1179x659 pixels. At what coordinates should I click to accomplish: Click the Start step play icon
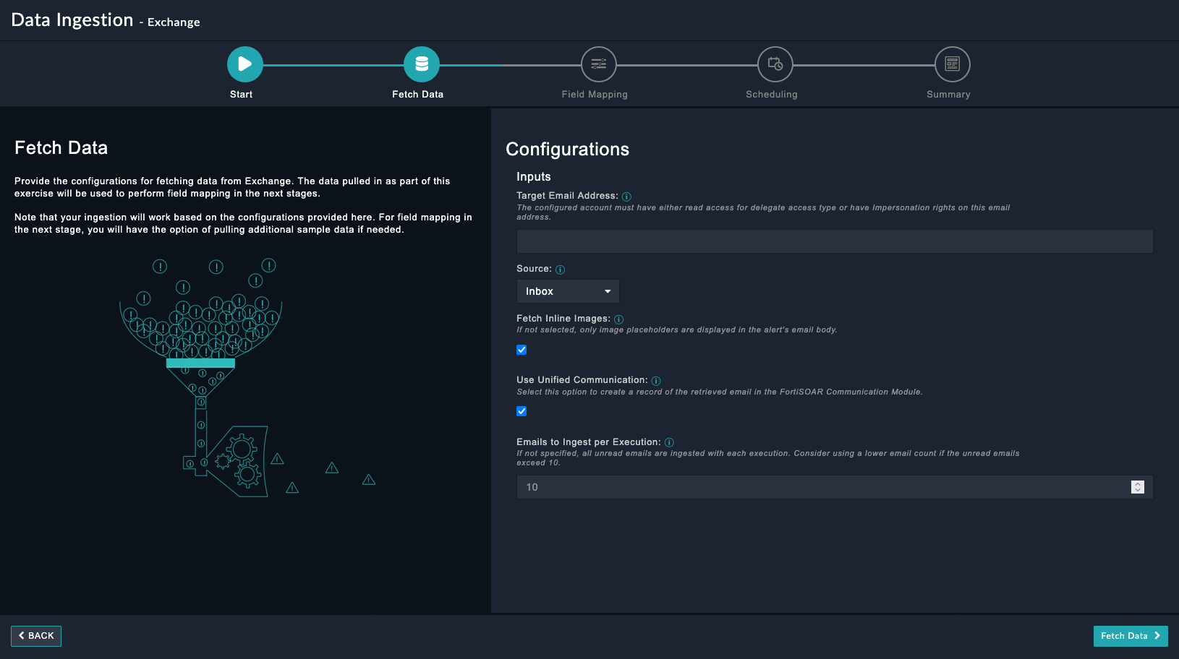pyautogui.click(x=244, y=64)
